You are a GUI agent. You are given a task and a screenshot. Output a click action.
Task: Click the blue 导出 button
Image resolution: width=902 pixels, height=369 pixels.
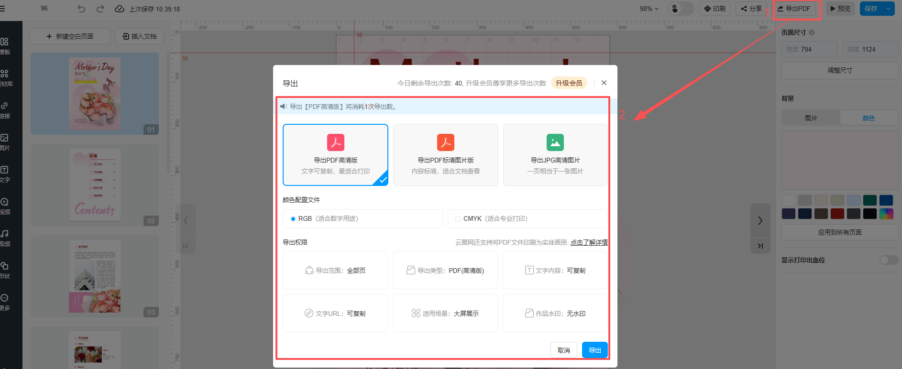(594, 350)
